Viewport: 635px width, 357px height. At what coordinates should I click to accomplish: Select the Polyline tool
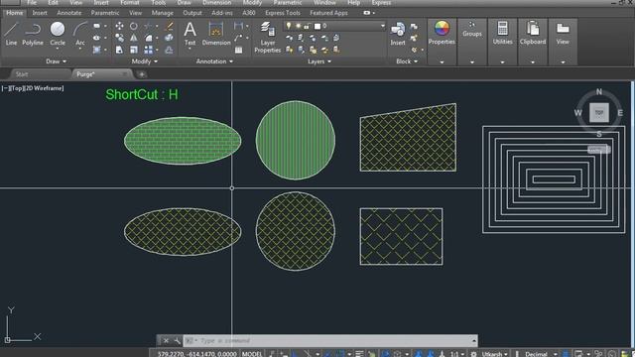coord(33,34)
